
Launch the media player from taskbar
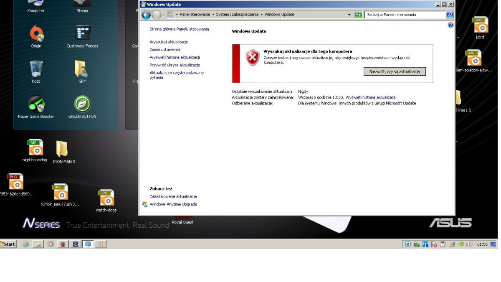tap(51, 244)
